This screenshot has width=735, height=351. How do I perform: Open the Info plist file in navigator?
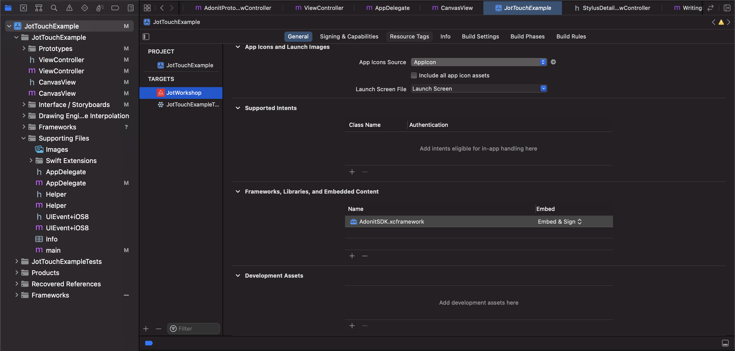coord(46,239)
